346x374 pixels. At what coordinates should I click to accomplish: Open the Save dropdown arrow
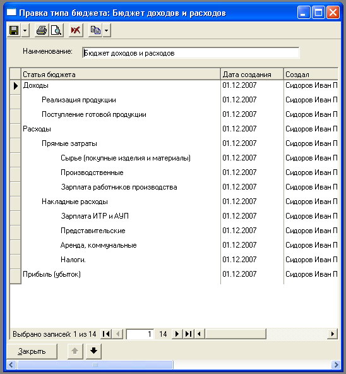click(x=25, y=30)
